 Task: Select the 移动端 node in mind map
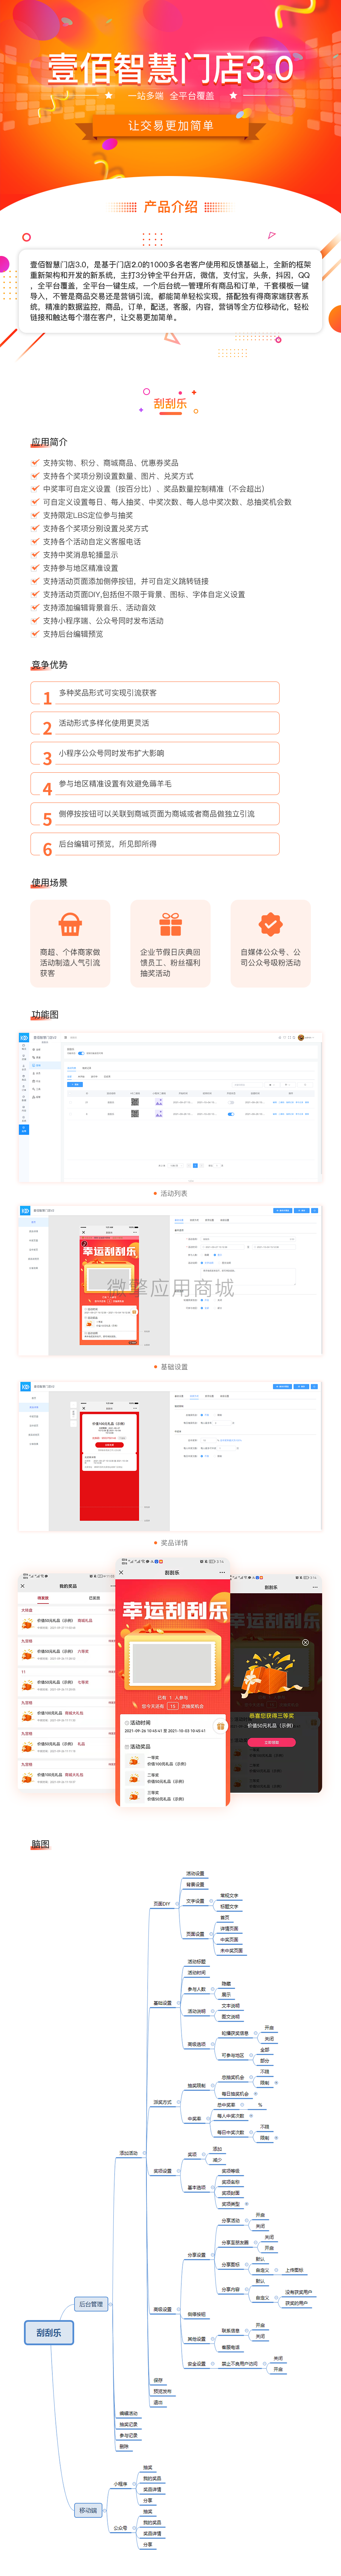pyautogui.click(x=89, y=2510)
